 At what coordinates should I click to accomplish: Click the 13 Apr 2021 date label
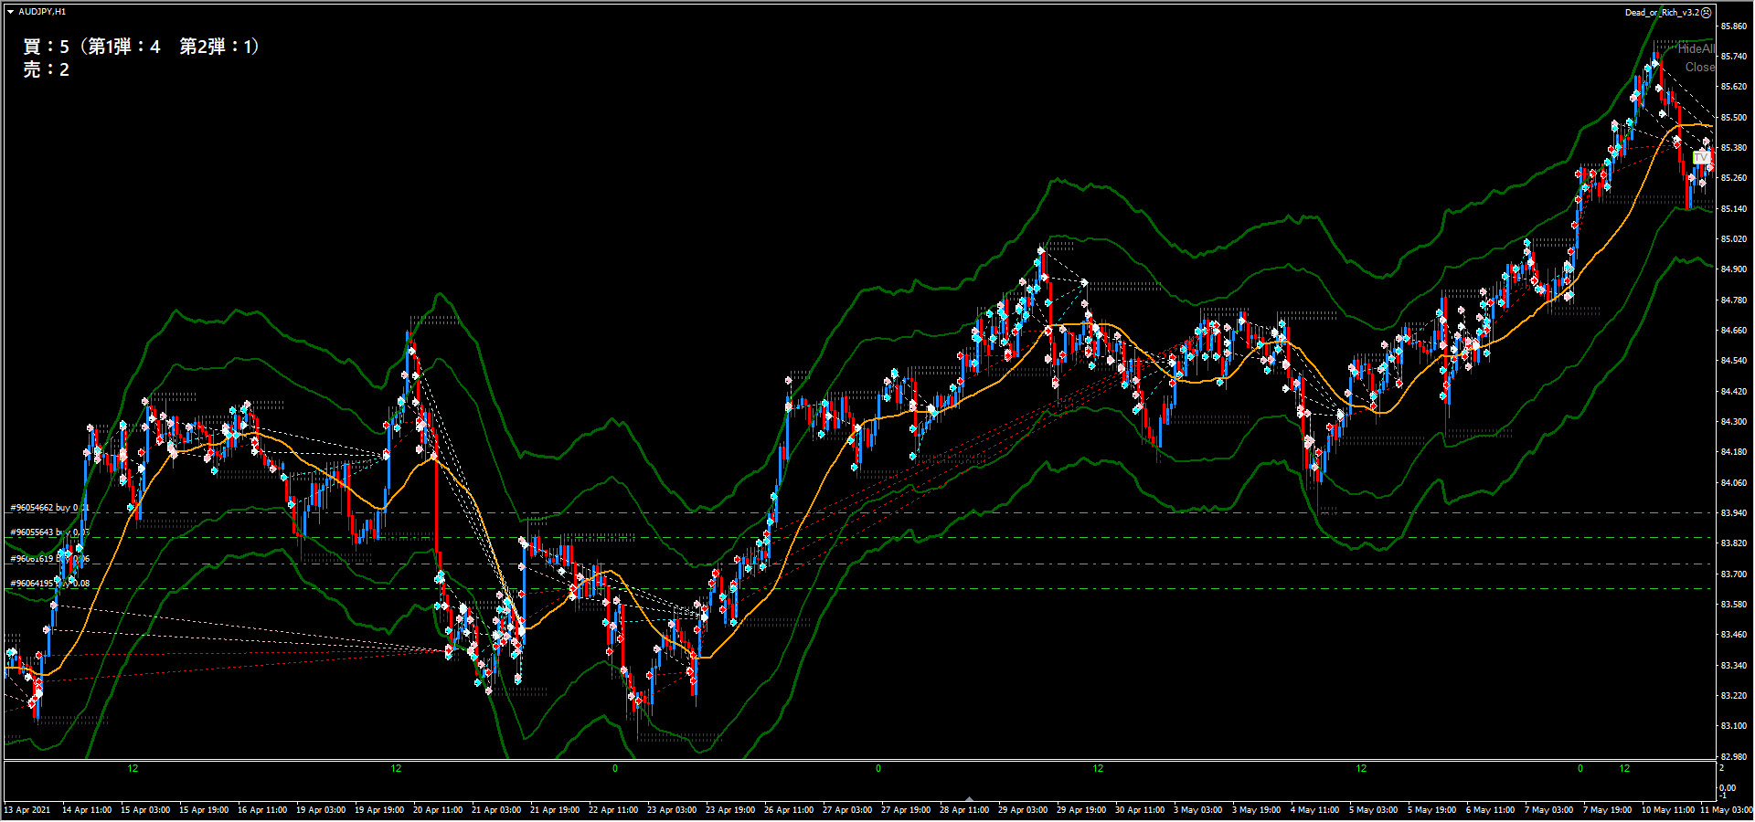27,810
